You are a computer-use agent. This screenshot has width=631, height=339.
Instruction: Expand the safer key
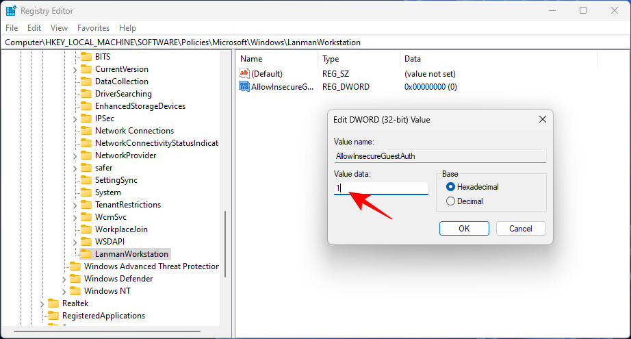(75, 168)
